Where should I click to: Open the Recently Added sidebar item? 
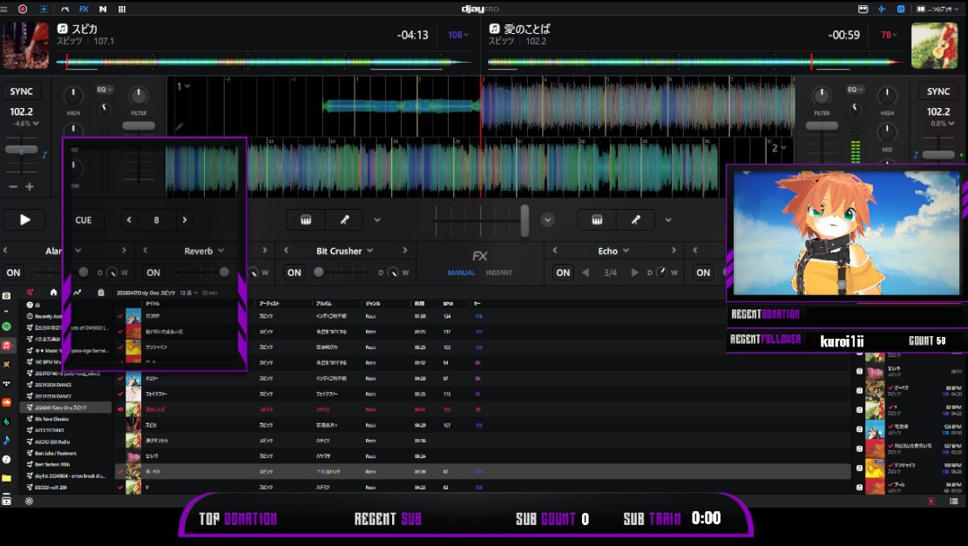44,316
